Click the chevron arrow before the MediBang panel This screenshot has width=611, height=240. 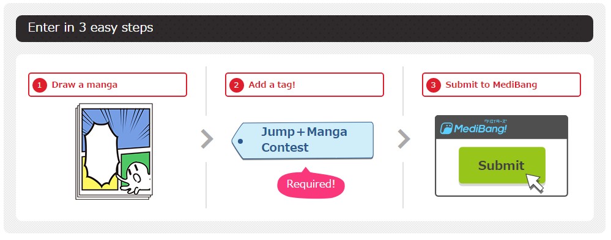(404, 139)
